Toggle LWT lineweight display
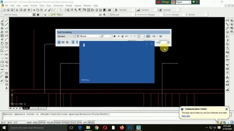 [85, 123]
